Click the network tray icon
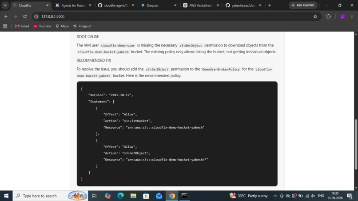Viewport: 358px width, 201px height. coord(307,196)
